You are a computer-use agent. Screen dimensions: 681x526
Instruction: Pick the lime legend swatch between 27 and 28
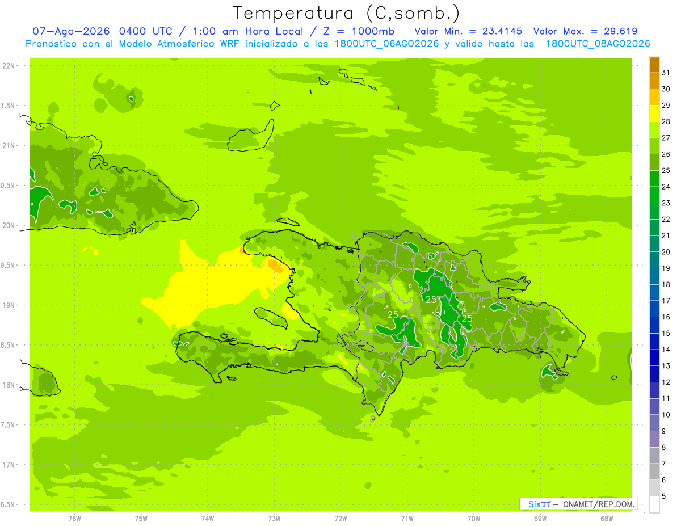tap(654, 130)
